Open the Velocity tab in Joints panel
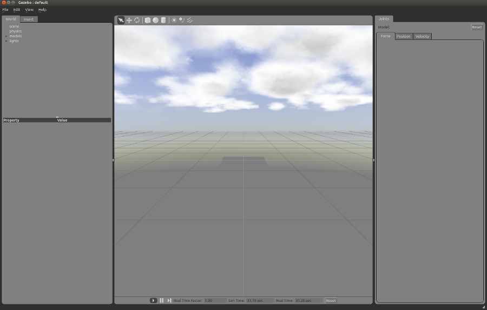 (x=422, y=37)
